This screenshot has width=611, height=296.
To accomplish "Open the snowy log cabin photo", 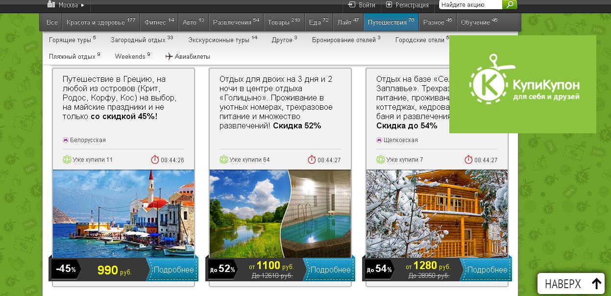I will (x=437, y=214).
